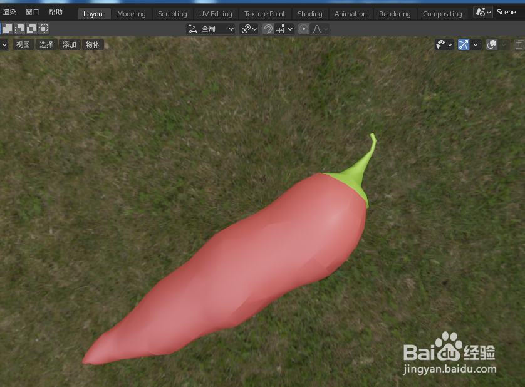The height and width of the screenshot is (387, 525).
Task: Select the new-selection mode icon top left
Action: tap(8, 28)
